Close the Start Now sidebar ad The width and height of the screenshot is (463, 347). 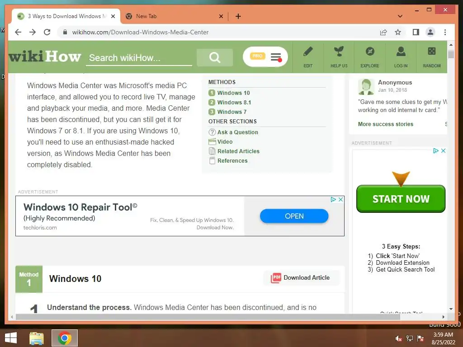pos(443,151)
